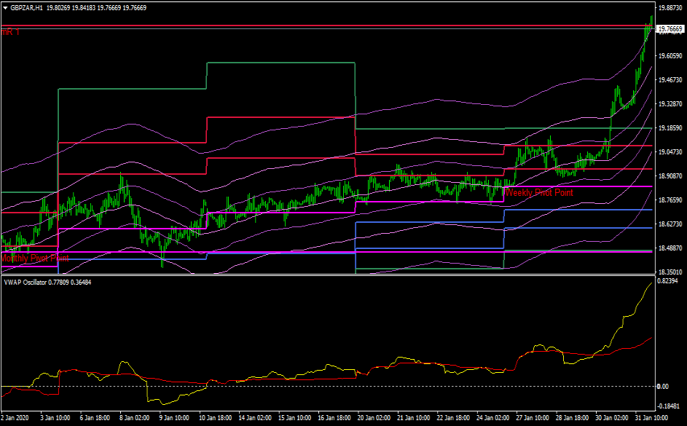The width and height of the screenshot is (687, 426).
Task: Click the 19.04730 price axis level
Action: (669, 152)
